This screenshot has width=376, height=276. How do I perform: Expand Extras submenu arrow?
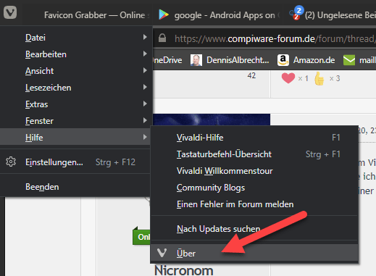pyautogui.click(x=145, y=104)
